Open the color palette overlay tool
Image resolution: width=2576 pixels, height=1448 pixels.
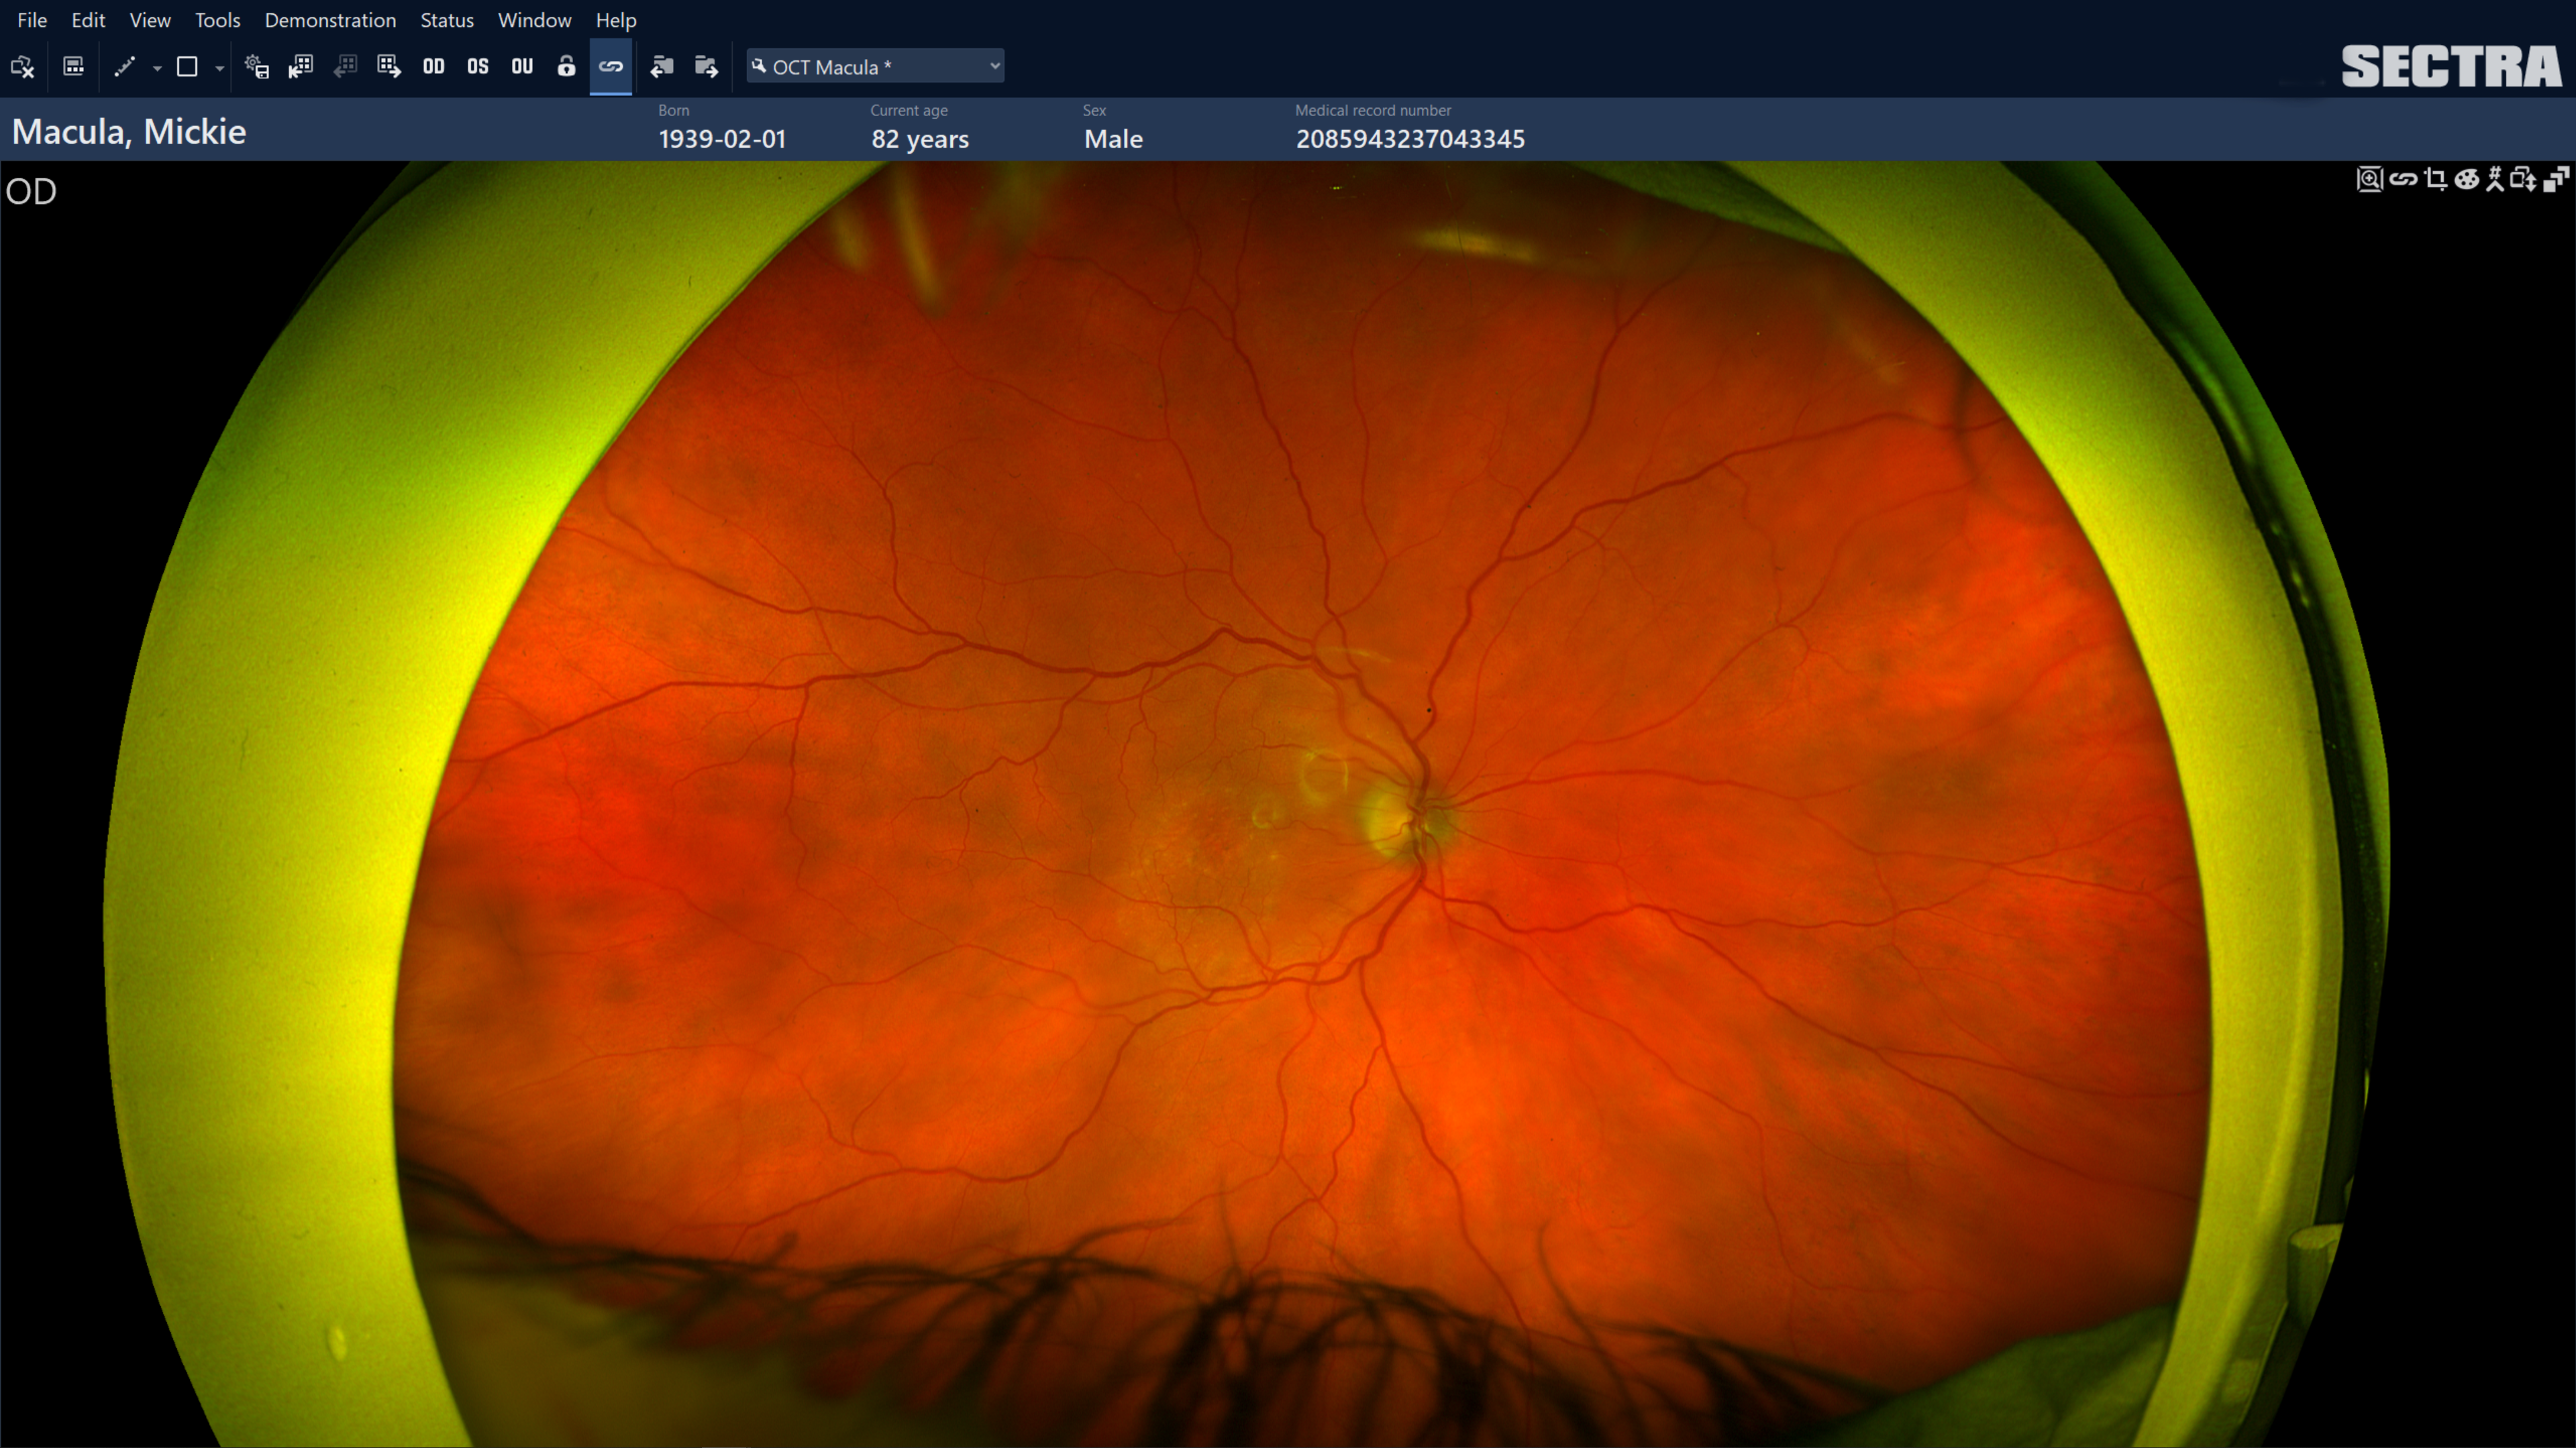tap(2467, 181)
